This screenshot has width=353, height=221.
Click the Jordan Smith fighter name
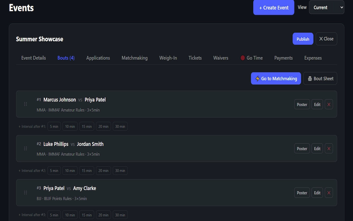(90, 144)
